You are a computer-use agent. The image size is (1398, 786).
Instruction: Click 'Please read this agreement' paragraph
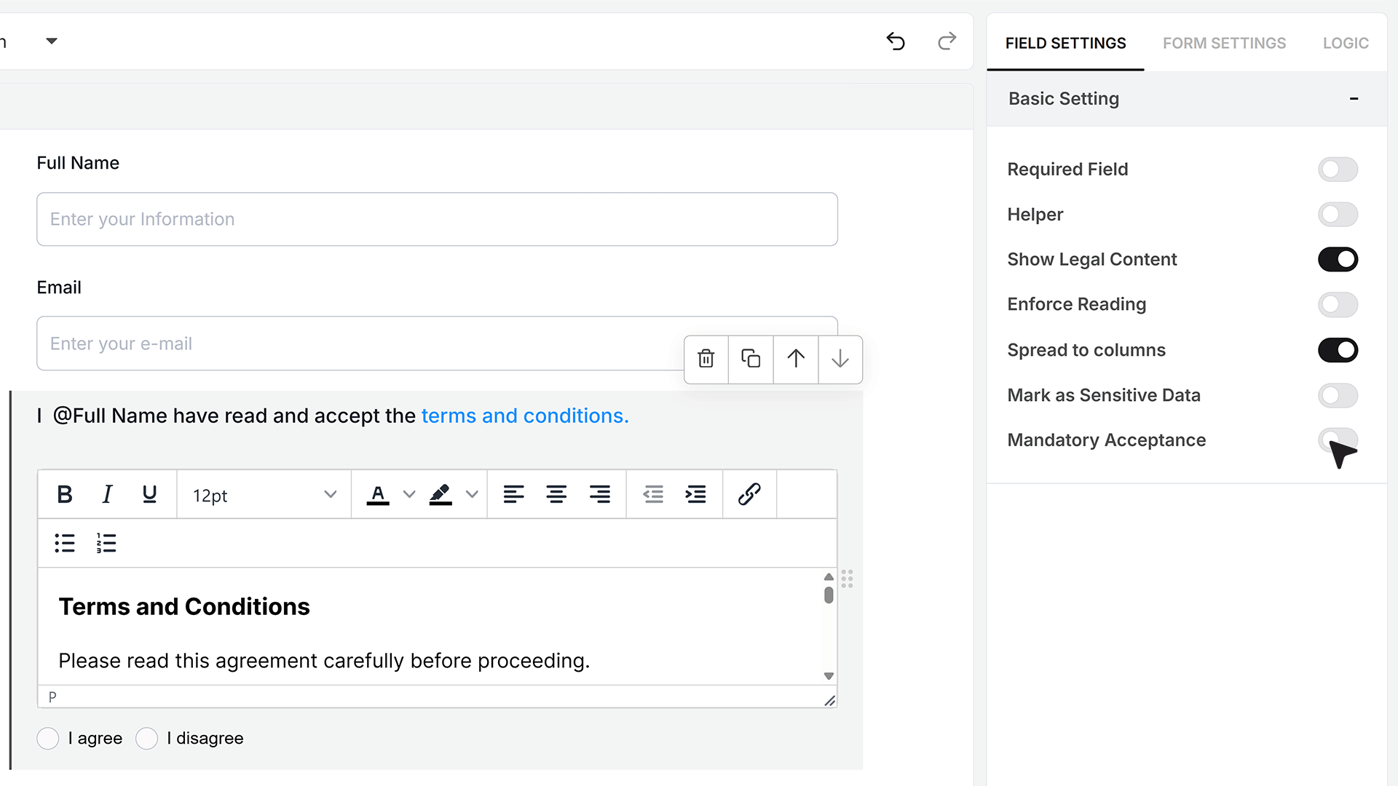click(x=324, y=661)
